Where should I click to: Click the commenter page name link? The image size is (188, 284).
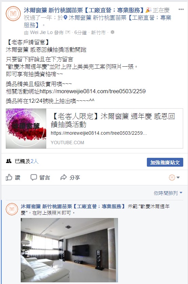[x=73, y=206]
